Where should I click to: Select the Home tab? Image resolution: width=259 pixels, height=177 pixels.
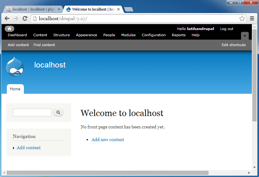[15, 89]
